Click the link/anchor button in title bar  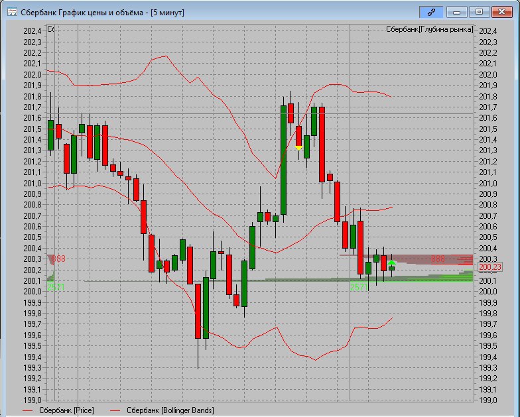coord(431,12)
